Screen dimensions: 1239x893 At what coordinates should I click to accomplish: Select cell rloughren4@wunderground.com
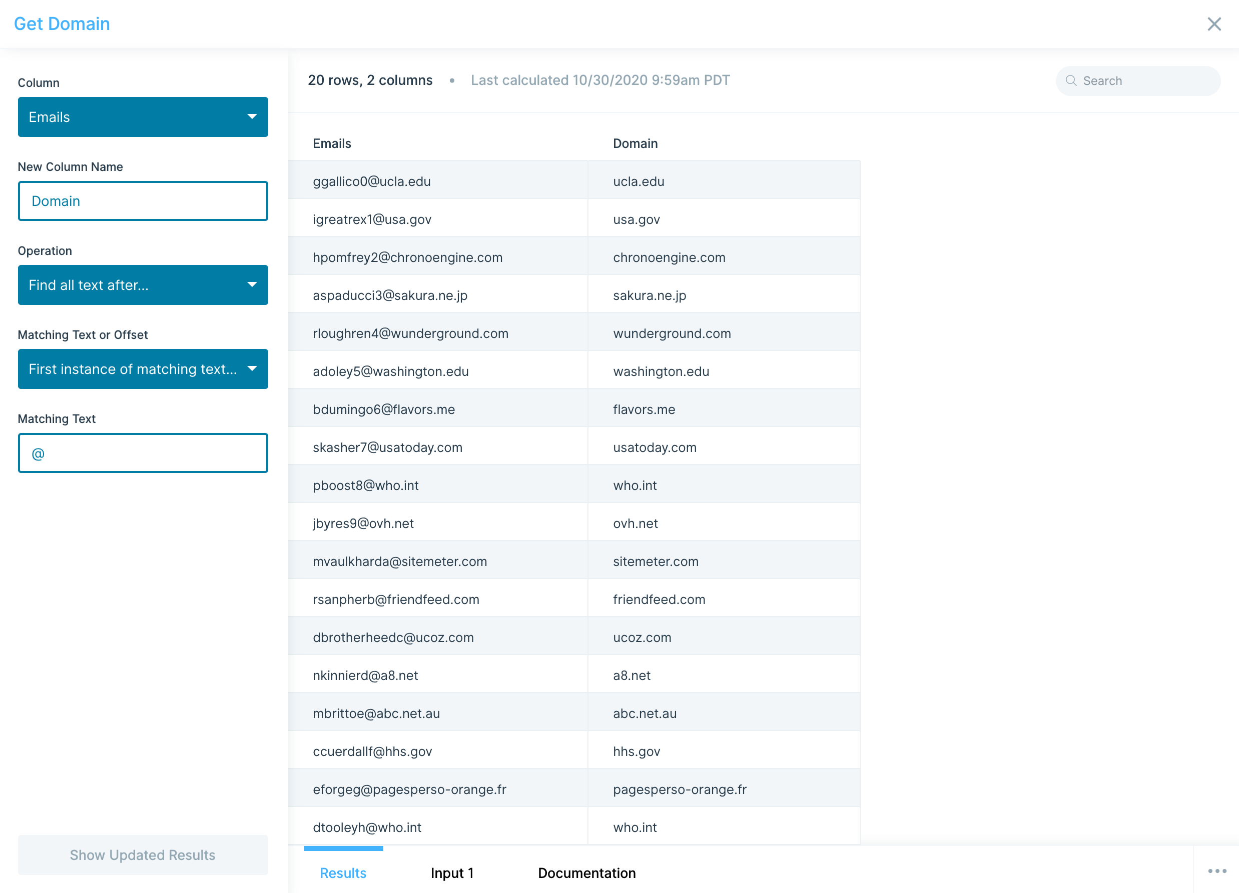click(x=438, y=333)
